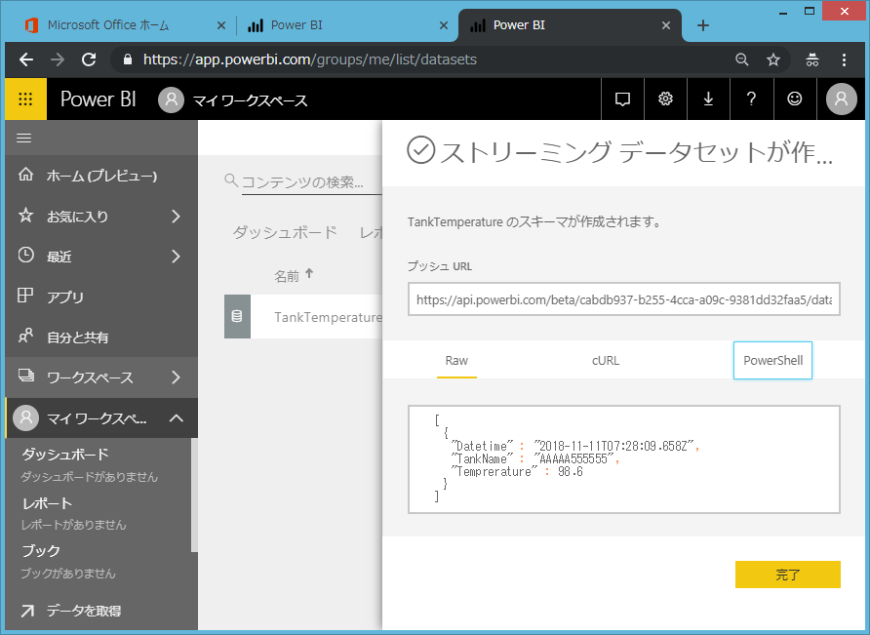Click the notifications chat icon in header
The width and height of the screenshot is (870, 635).
(622, 99)
